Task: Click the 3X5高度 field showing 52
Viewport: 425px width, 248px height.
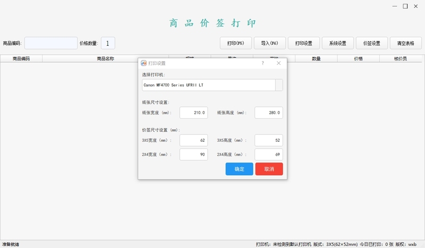Action: (x=269, y=140)
